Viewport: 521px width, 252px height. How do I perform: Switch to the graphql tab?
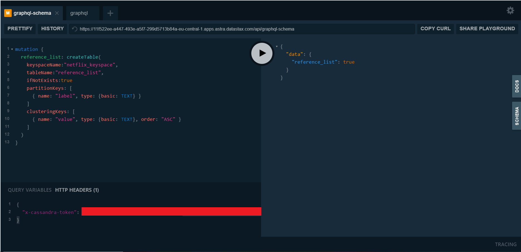pyautogui.click(x=79, y=13)
